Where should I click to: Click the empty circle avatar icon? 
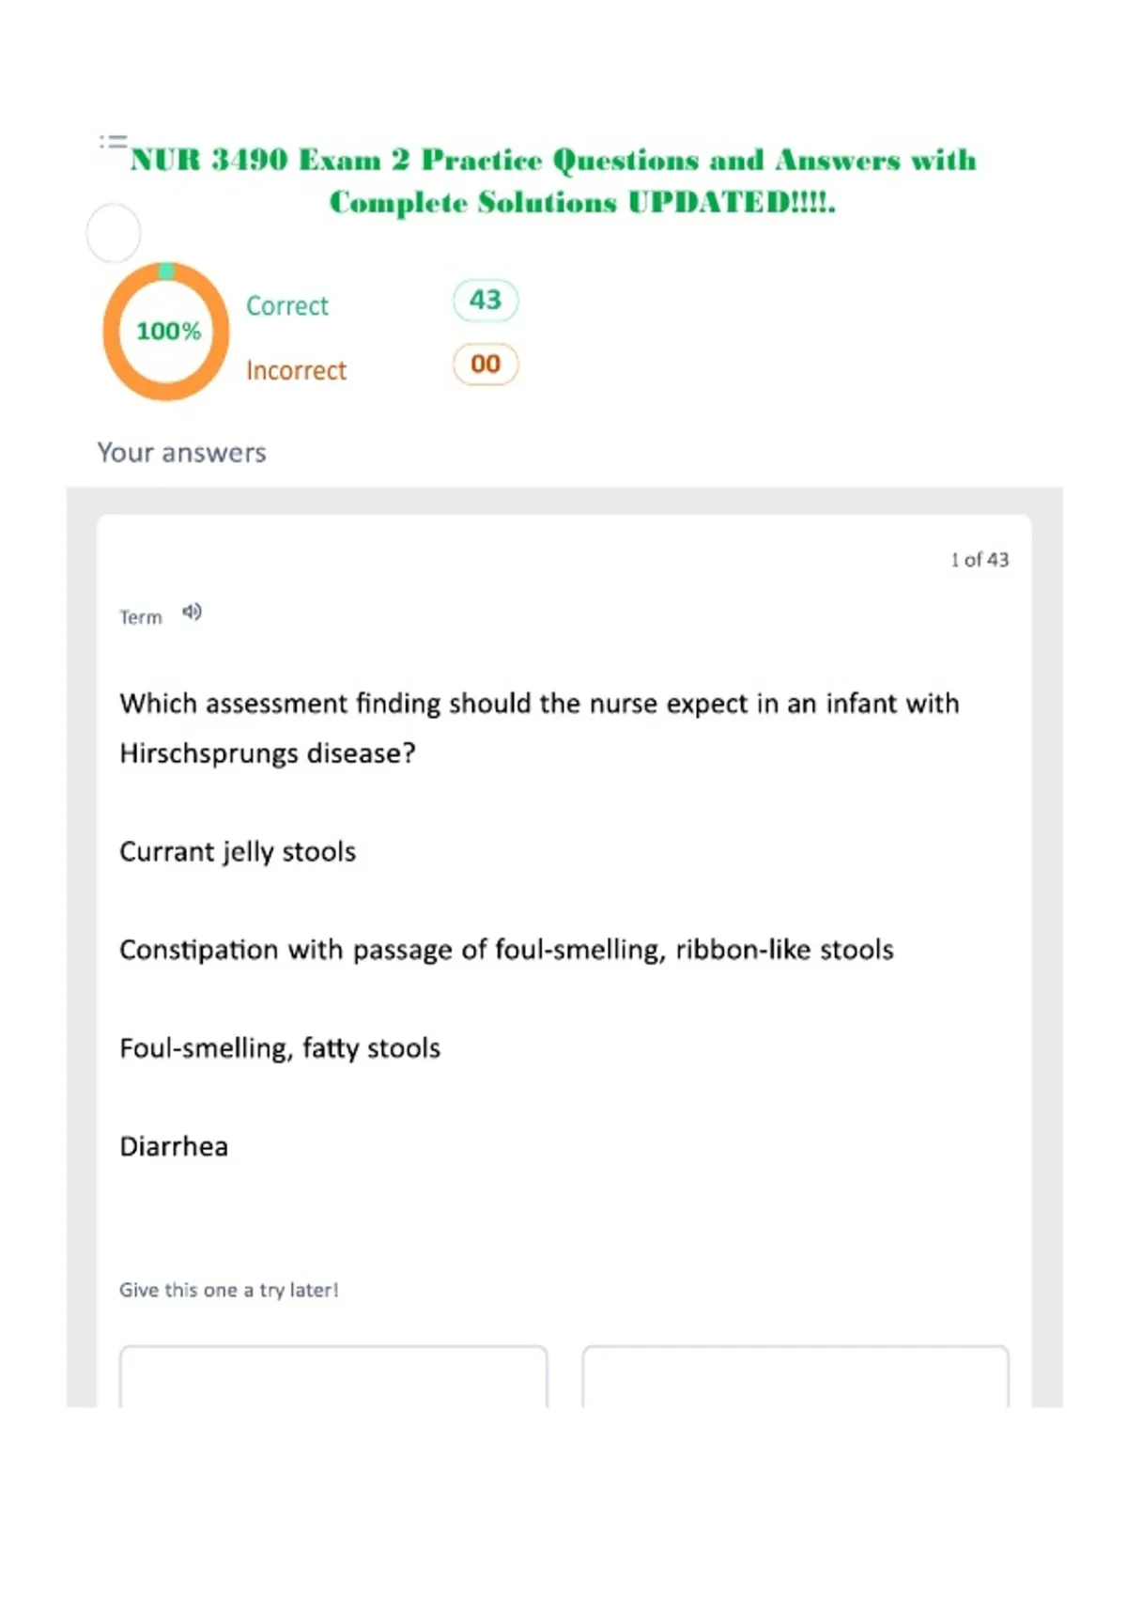114,233
